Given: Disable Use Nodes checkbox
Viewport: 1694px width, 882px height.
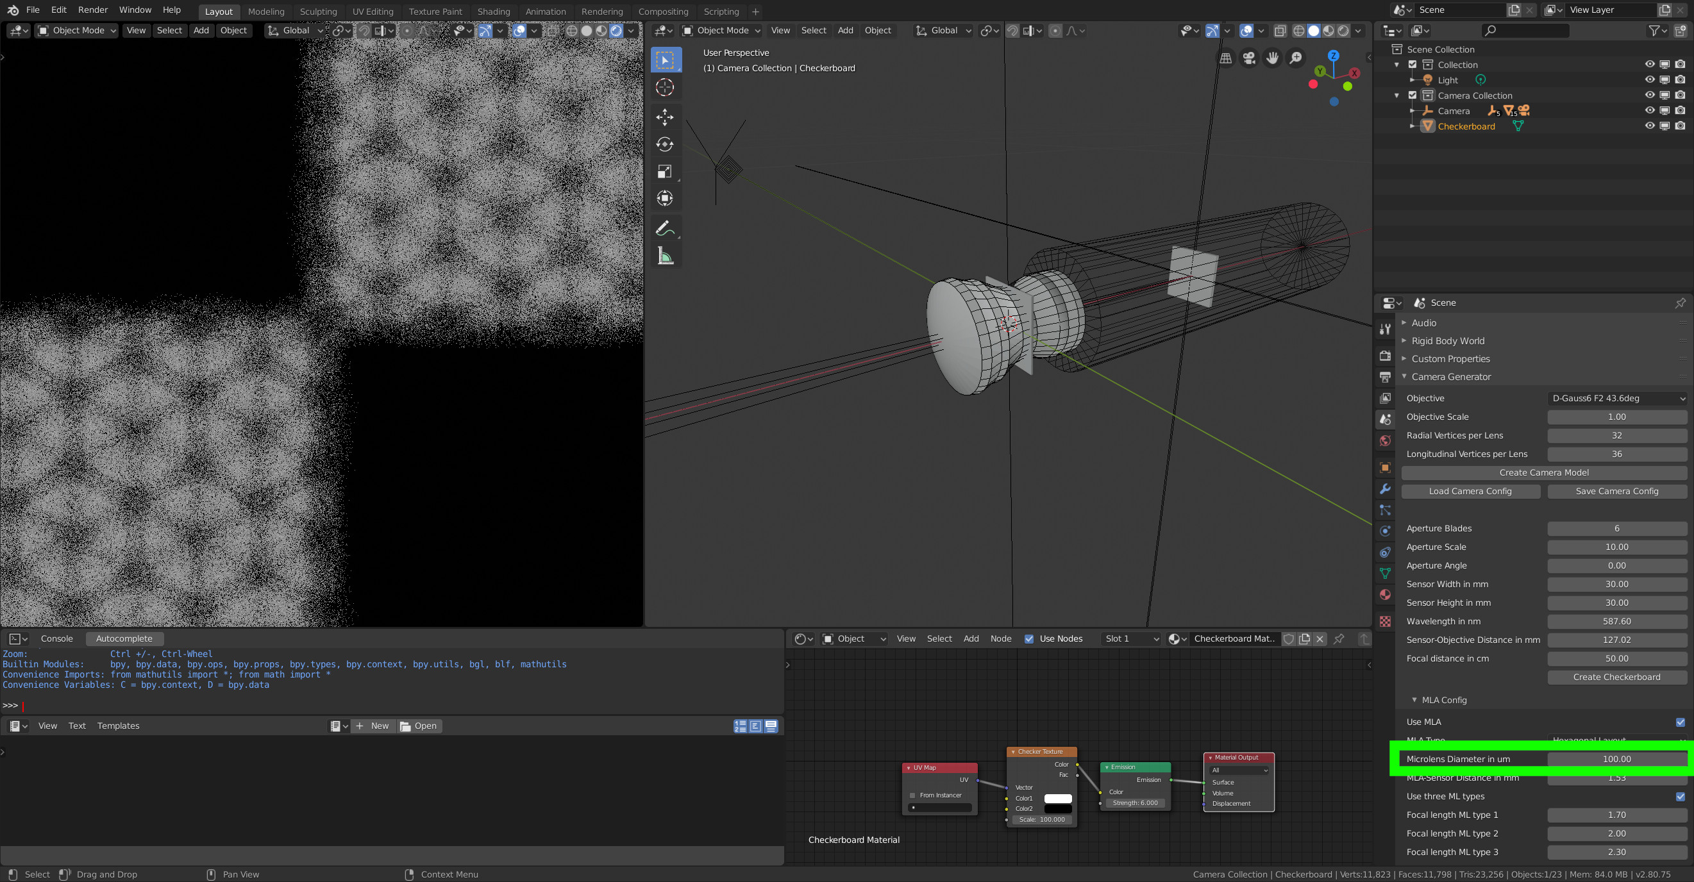Looking at the screenshot, I should pyautogui.click(x=1029, y=639).
